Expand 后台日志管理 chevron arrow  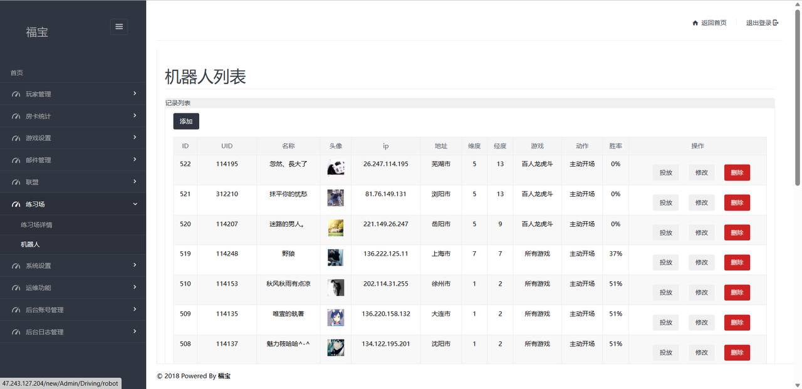[x=135, y=331]
